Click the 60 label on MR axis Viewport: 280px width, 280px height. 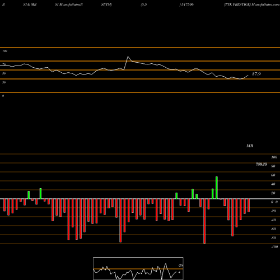(x=273, y=175)
